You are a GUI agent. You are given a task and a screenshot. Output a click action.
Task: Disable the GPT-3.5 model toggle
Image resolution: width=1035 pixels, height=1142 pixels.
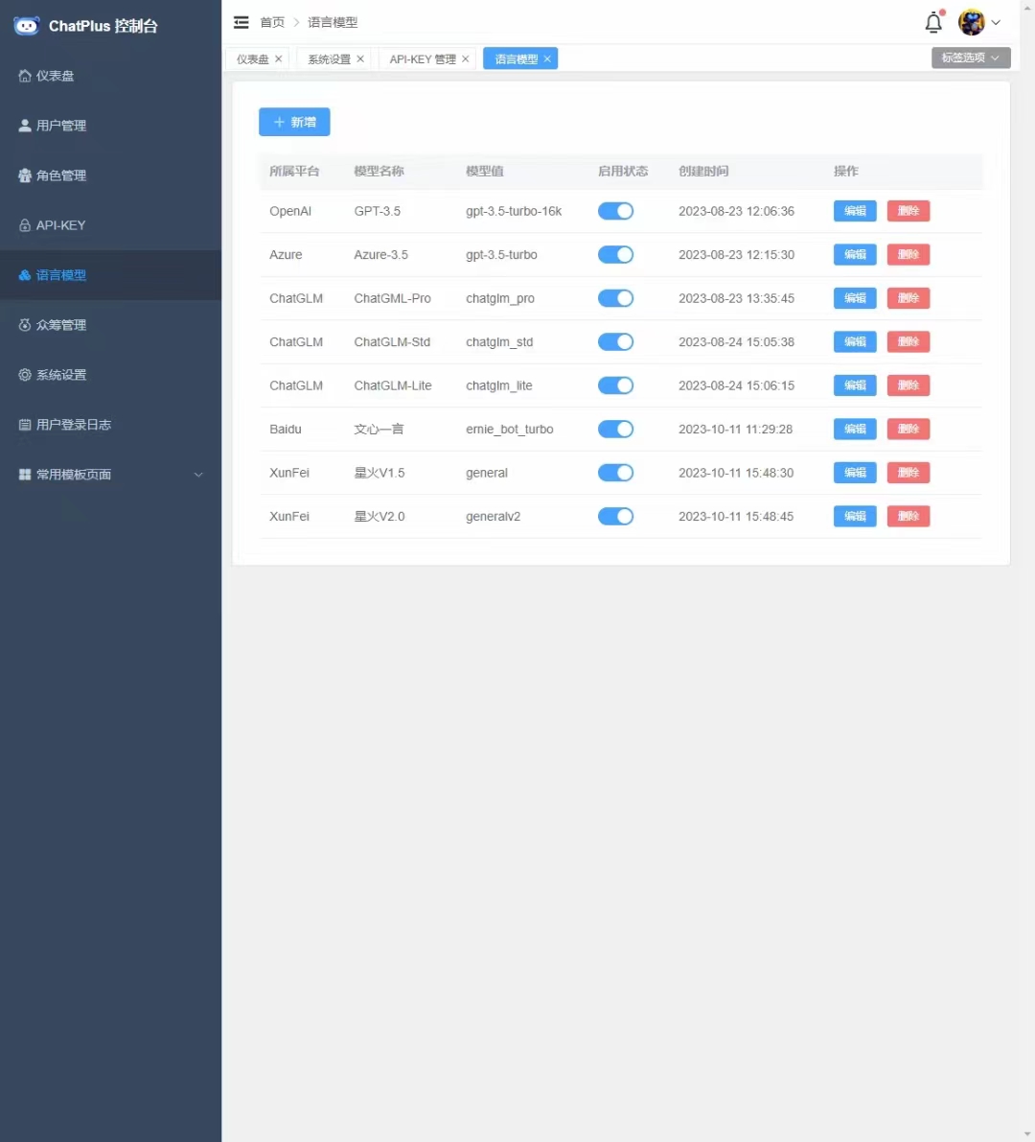(x=615, y=211)
